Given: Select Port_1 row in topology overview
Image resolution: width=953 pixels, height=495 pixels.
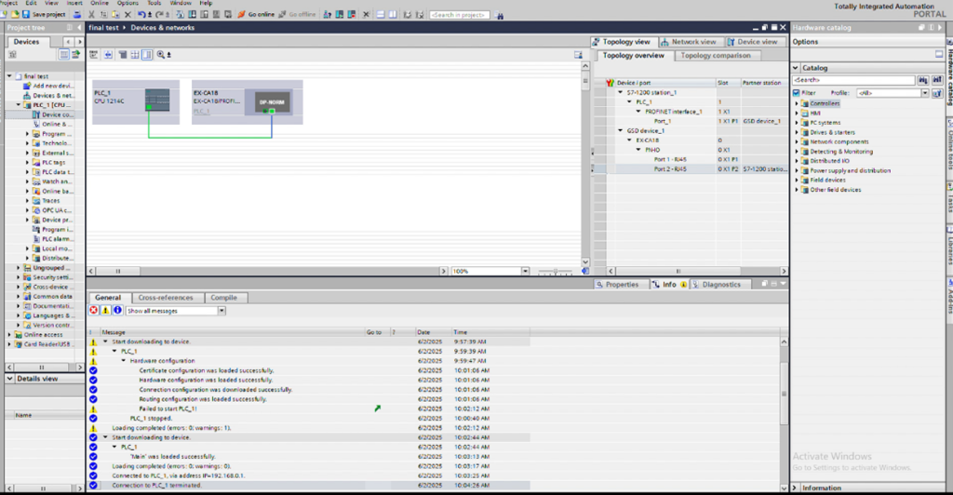Looking at the screenshot, I should (690, 121).
